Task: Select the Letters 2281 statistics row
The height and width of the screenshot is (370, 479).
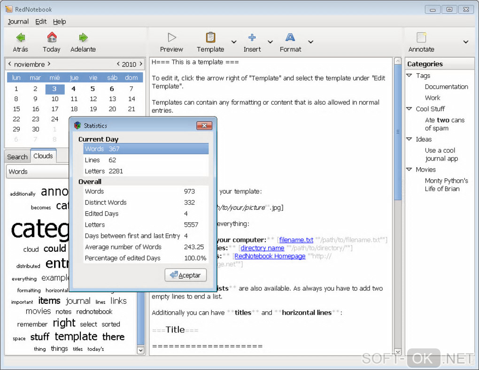Action: 146,171
